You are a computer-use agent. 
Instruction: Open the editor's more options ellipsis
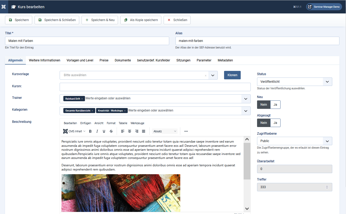click(186, 131)
